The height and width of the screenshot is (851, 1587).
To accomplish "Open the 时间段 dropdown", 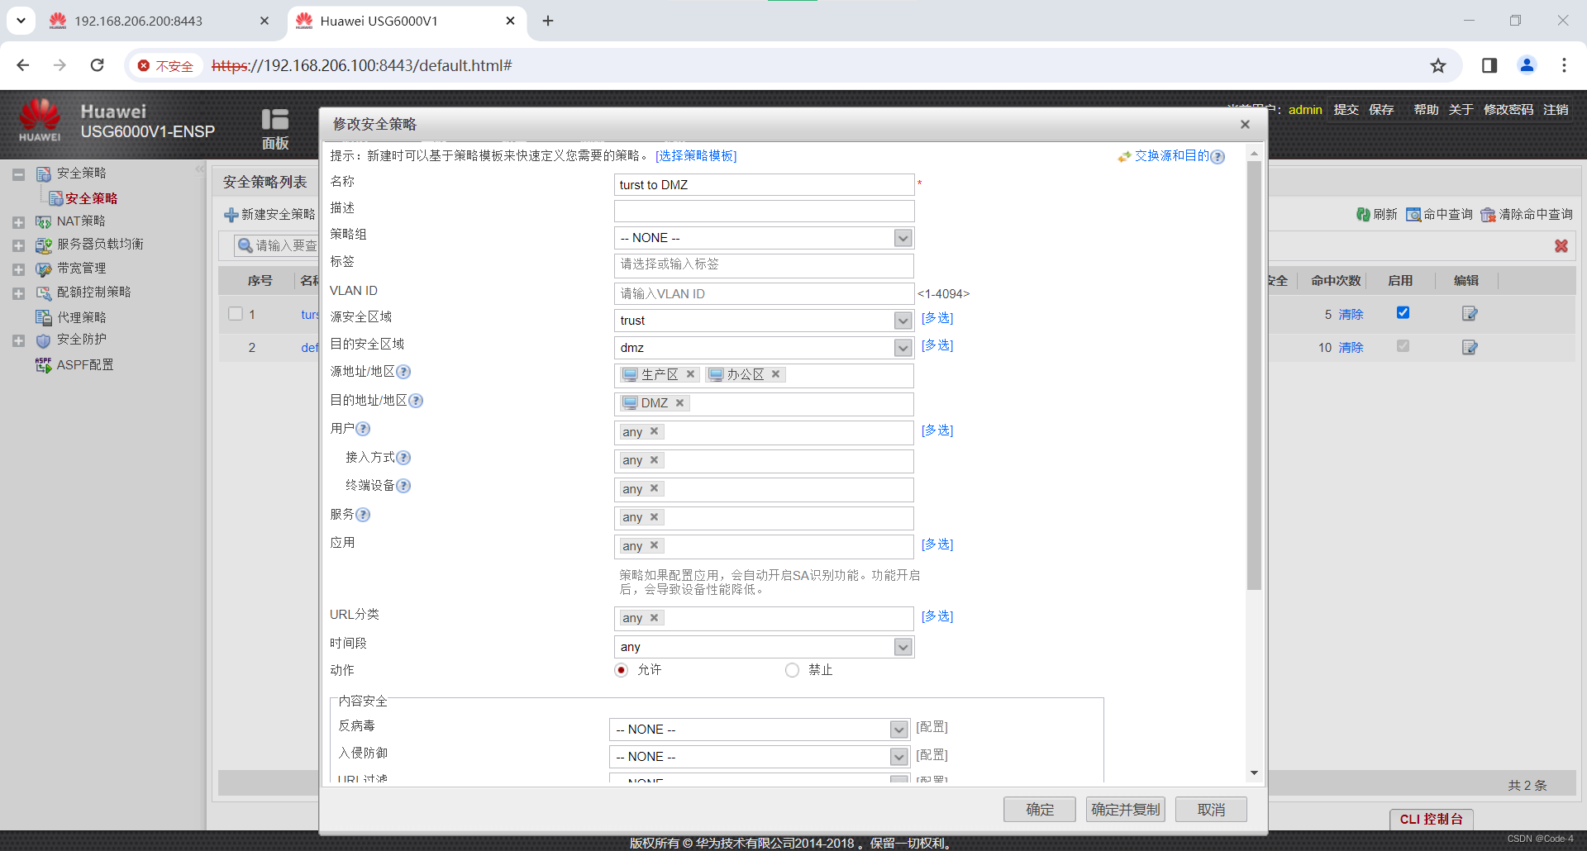I will pos(903,647).
